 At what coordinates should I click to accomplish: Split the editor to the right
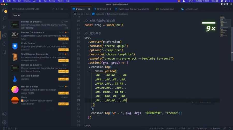click(225, 9)
